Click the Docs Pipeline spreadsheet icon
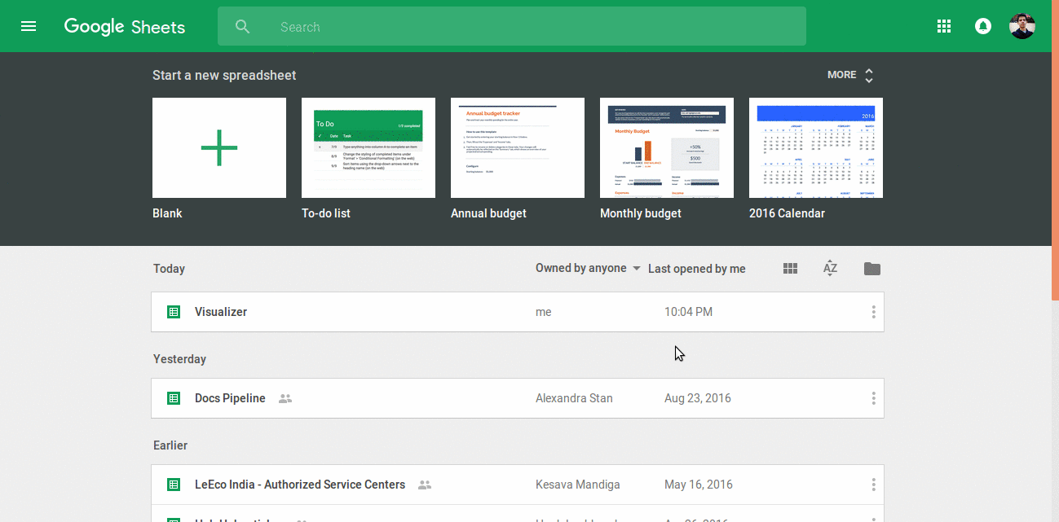 click(x=174, y=398)
